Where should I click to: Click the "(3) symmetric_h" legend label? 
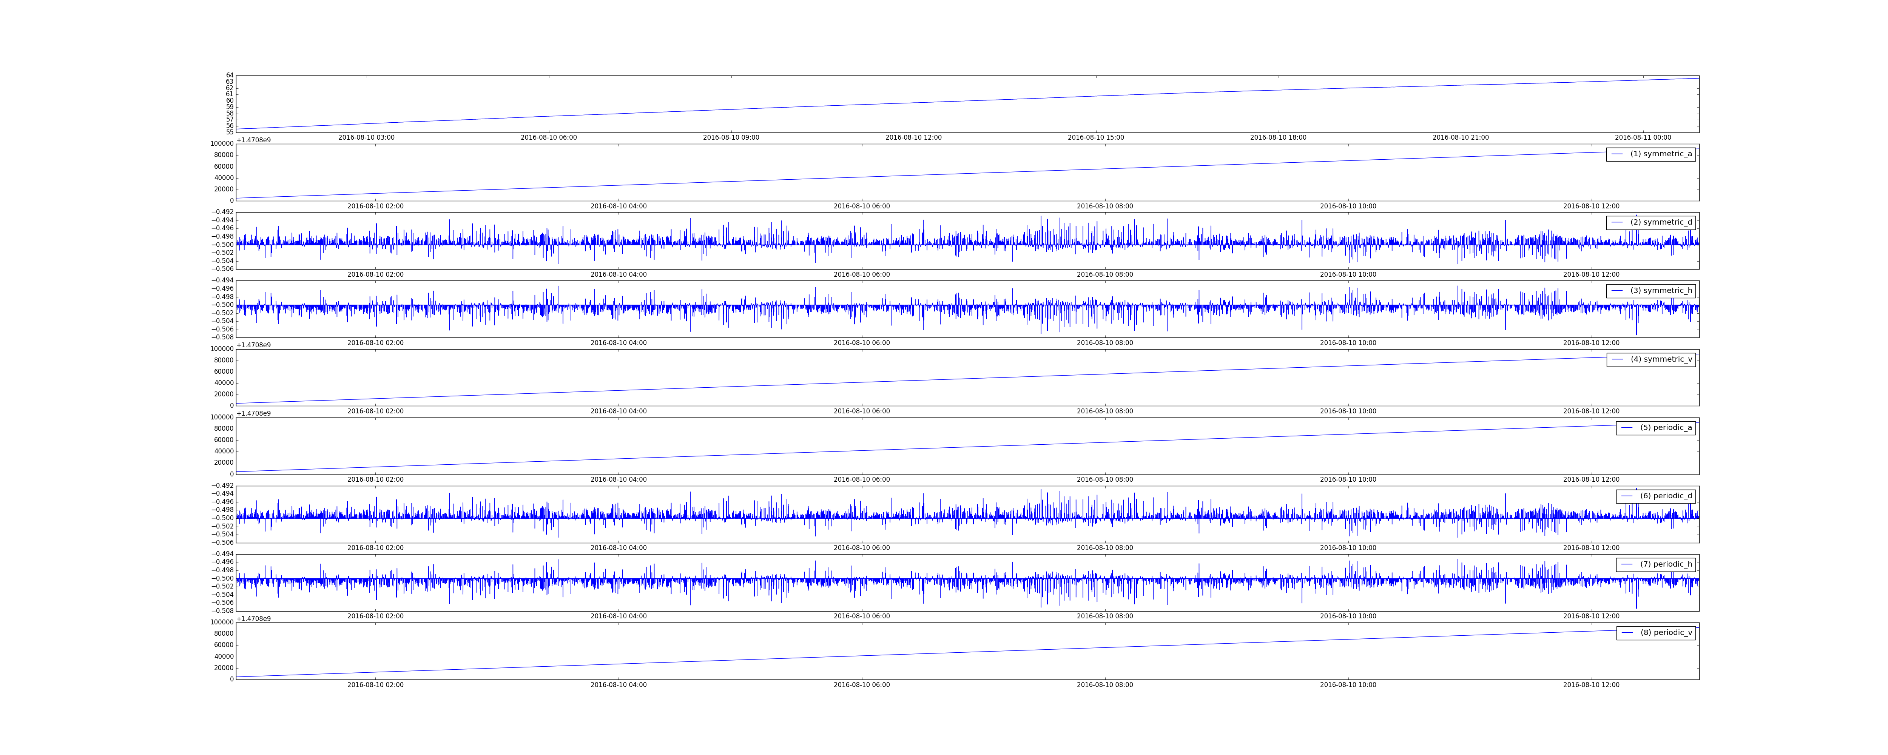coord(1661,290)
